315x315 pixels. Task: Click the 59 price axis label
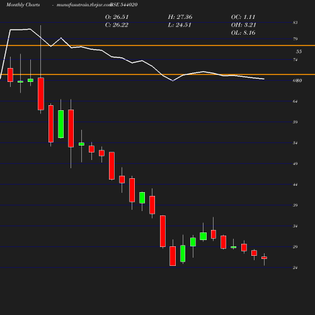coord(295,122)
